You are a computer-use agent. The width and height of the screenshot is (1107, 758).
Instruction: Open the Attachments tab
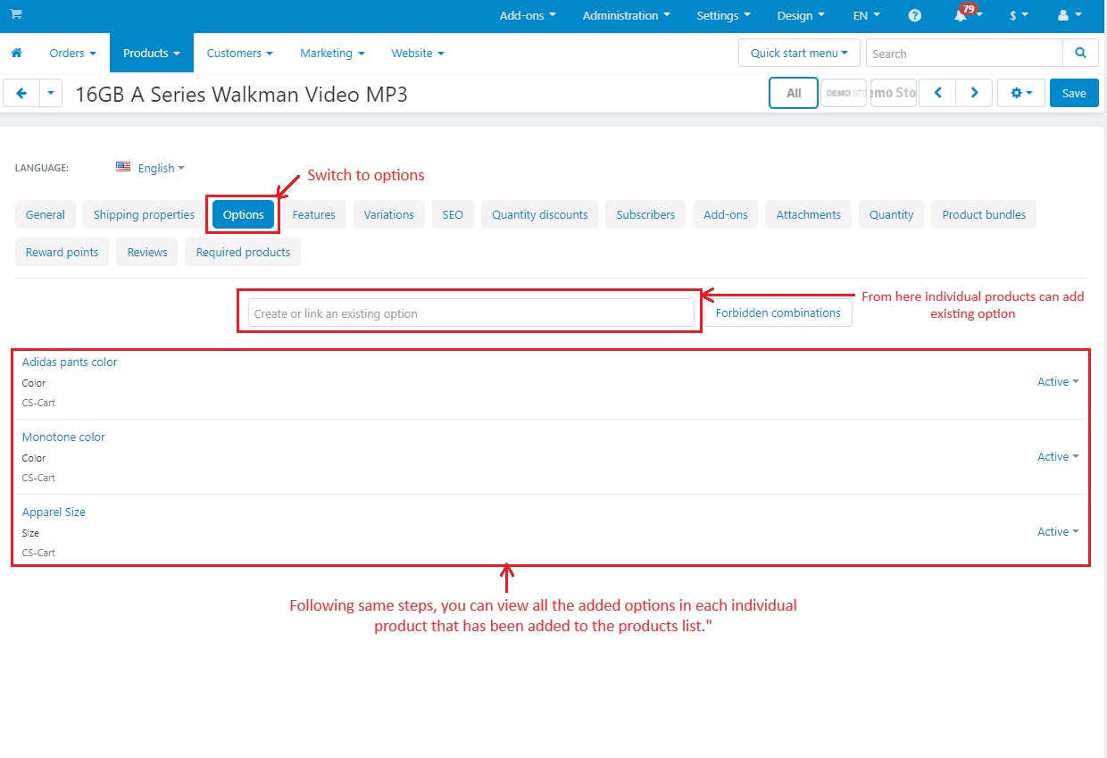pos(809,214)
